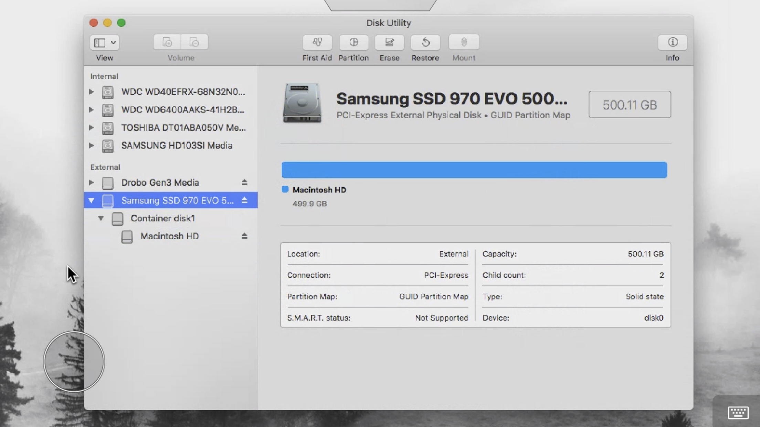Expand the WDC WD40EFRX disk entry
Viewport: 760px width, 427px height.
click(x=91, y=92)
